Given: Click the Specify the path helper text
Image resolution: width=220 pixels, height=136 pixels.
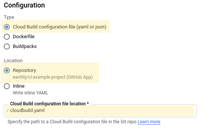Looking at the screenshot, I should click(x=72, y=122).
